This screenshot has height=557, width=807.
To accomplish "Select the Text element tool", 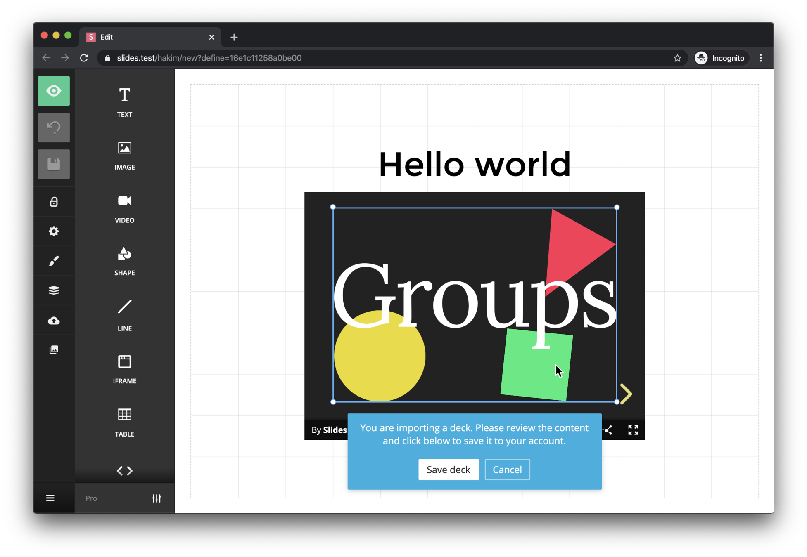I will (x=124, y=102).
